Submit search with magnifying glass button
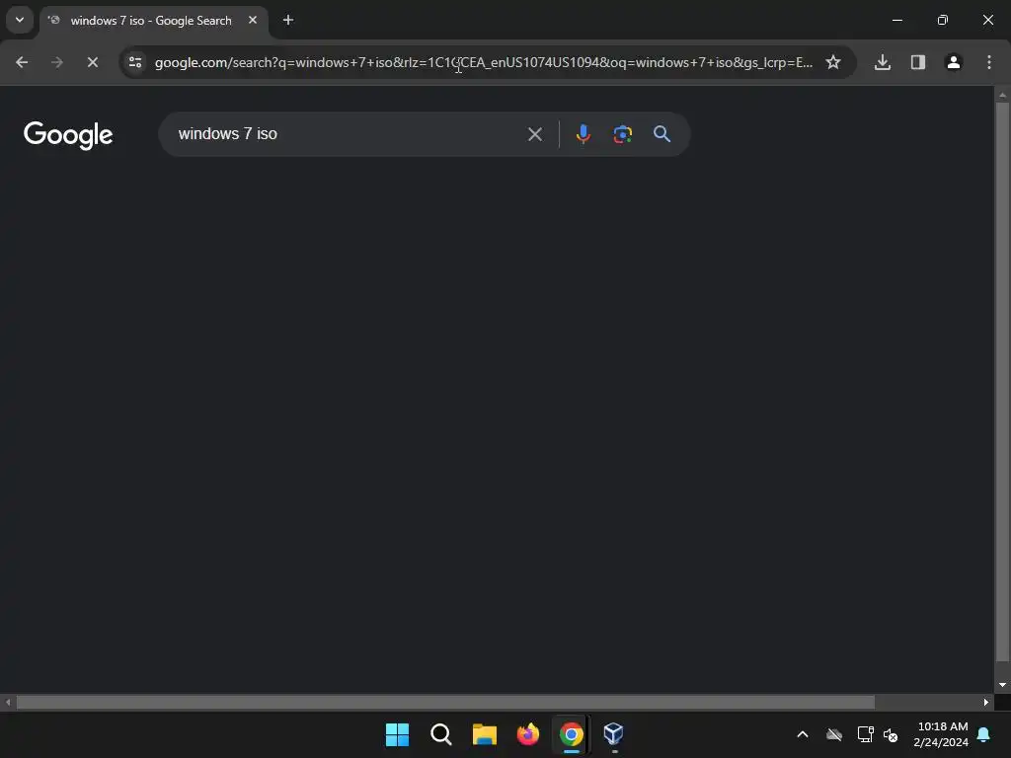This screenshot has width=1011, height=758. pos(662,134)
